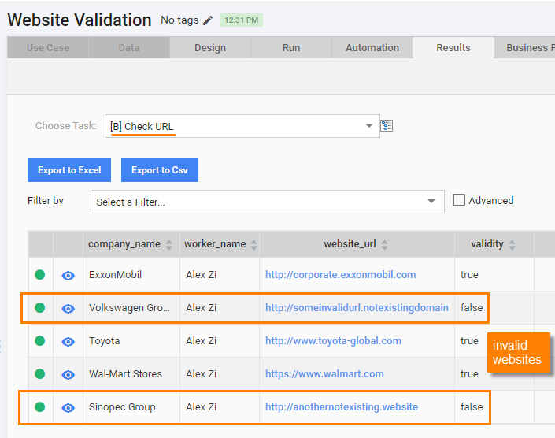Open the Select a Filter dropdown
Viewport: 555px width, 438px height.
[x=267, y=202]
